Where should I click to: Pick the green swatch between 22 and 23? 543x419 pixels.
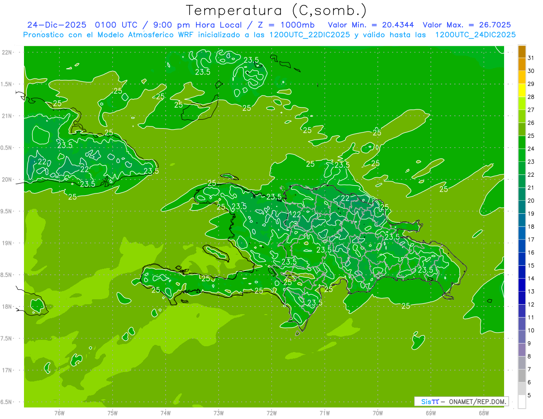coord(522,169)
